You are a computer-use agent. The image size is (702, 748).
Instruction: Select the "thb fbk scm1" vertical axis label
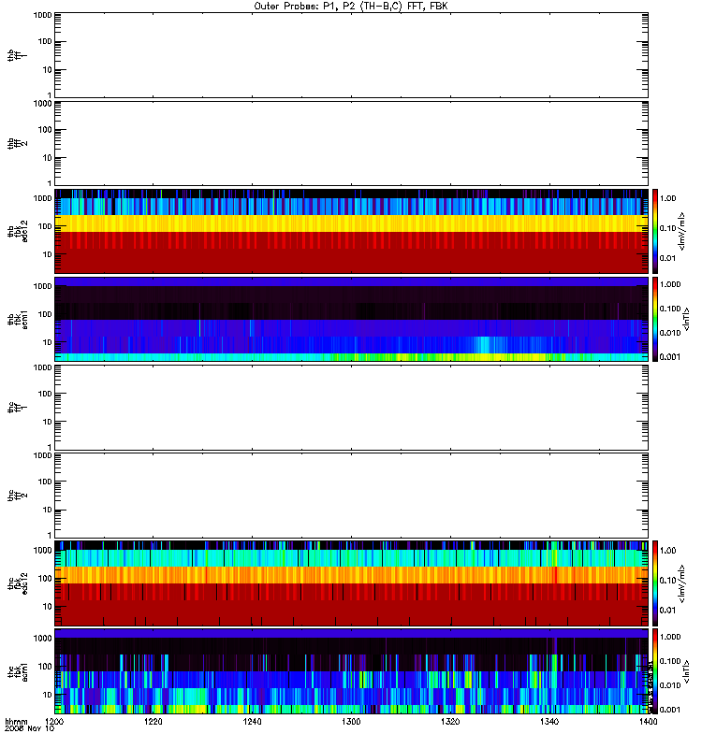click(18, 319)
